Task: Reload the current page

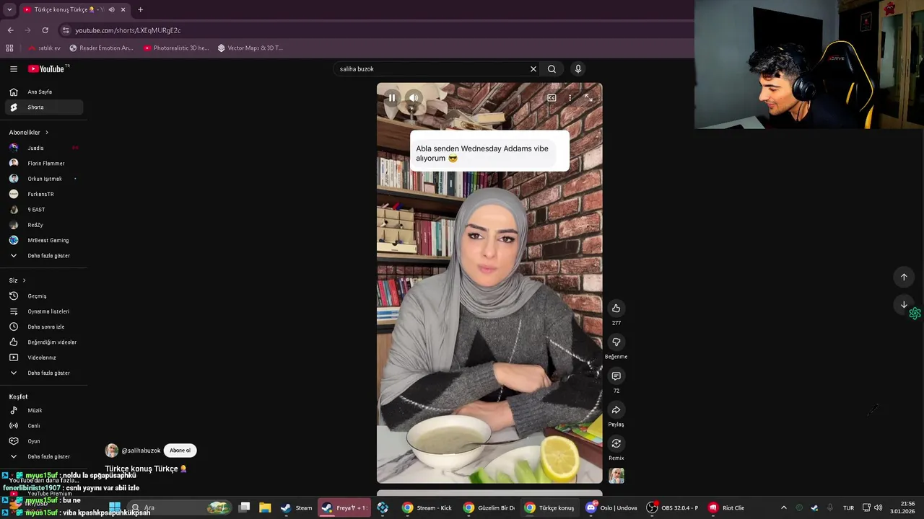Action: [x=45, y=30]
